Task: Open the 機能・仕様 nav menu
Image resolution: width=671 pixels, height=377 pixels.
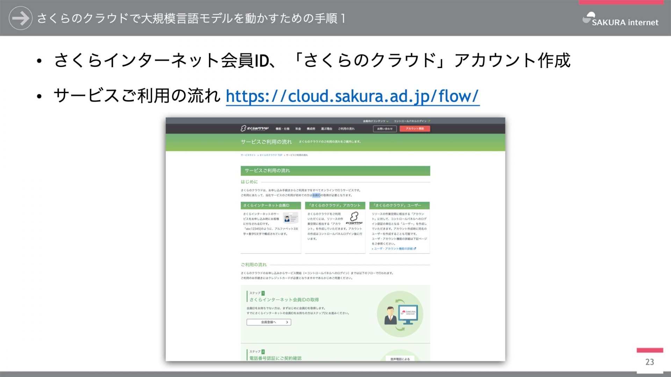Action: coord(282,129)
